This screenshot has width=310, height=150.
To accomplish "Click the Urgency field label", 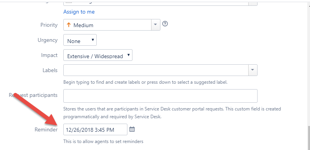I will 47,40.
